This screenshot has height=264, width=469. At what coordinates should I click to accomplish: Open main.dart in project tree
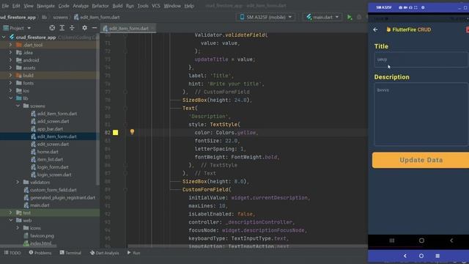pos(40,205)
